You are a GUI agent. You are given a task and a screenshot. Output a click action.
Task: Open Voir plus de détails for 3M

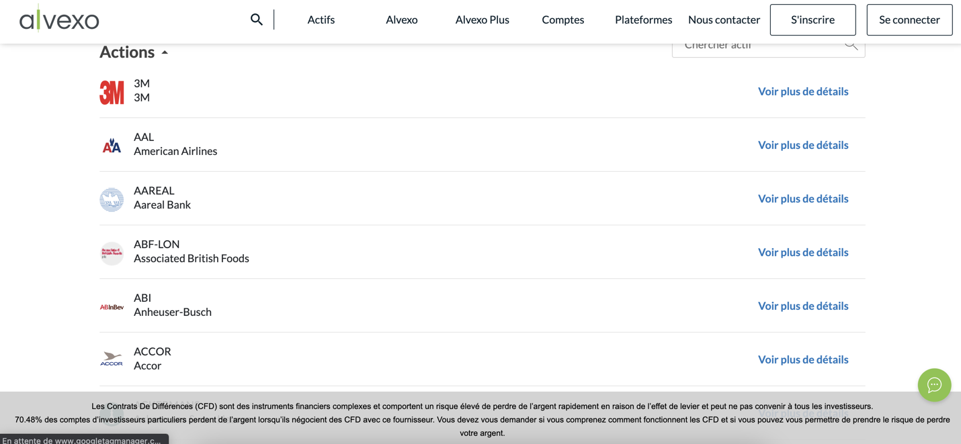click(x=802, y=91)
